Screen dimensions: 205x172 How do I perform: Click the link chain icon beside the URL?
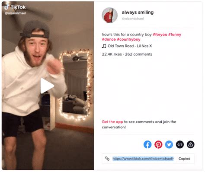[x=107, y=159]
